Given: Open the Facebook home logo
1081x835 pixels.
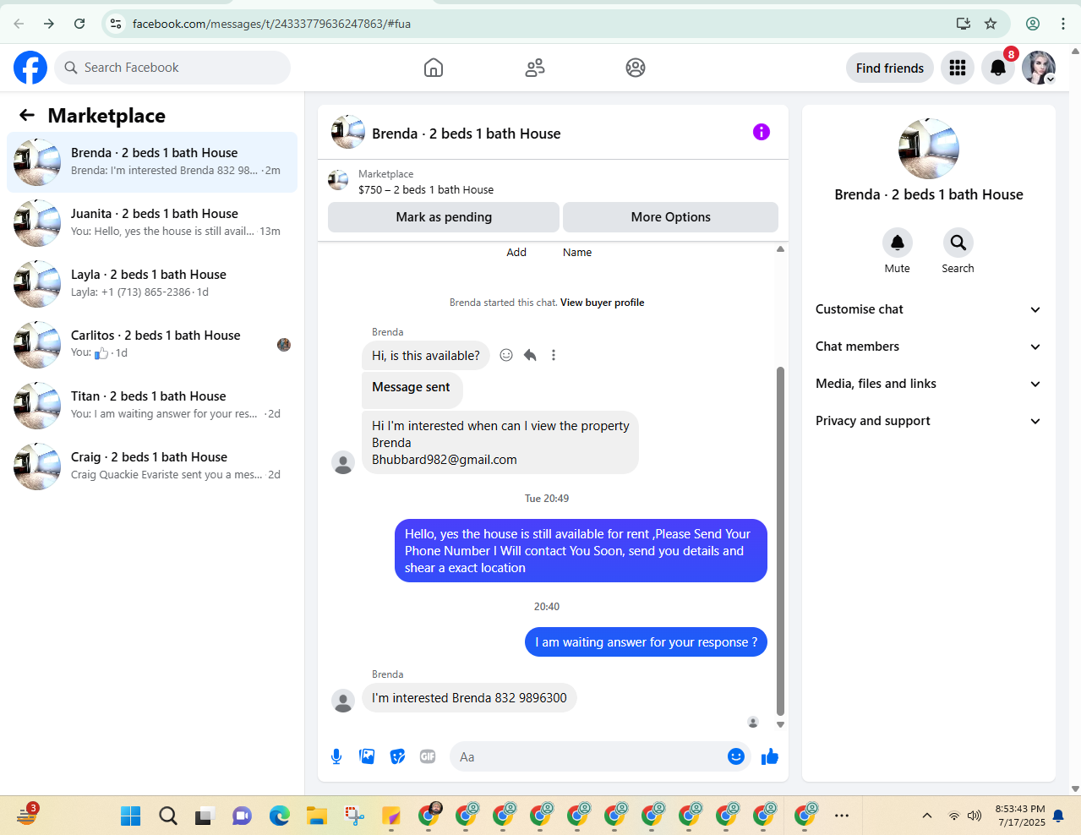Looking at the screenshot, I should click(30, 68).
